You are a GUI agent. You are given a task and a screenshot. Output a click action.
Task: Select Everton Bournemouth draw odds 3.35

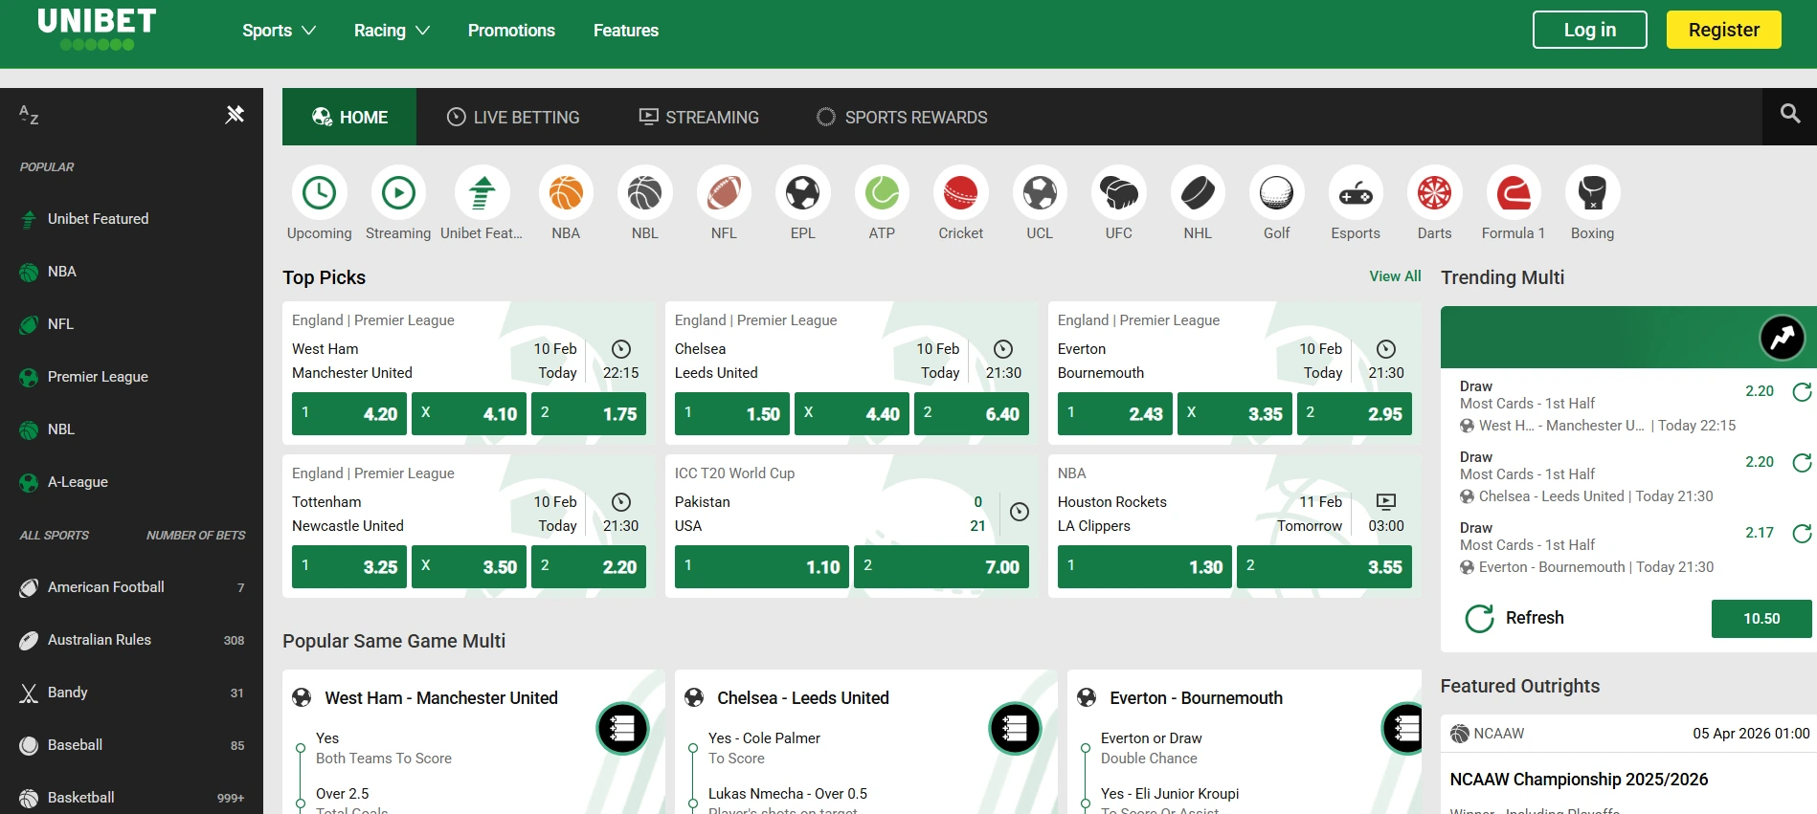click(x=1235, y=414)
